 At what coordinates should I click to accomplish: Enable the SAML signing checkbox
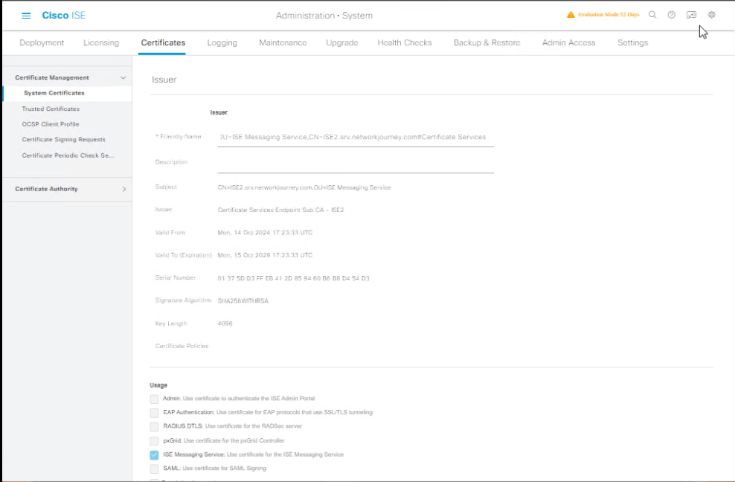154,469
